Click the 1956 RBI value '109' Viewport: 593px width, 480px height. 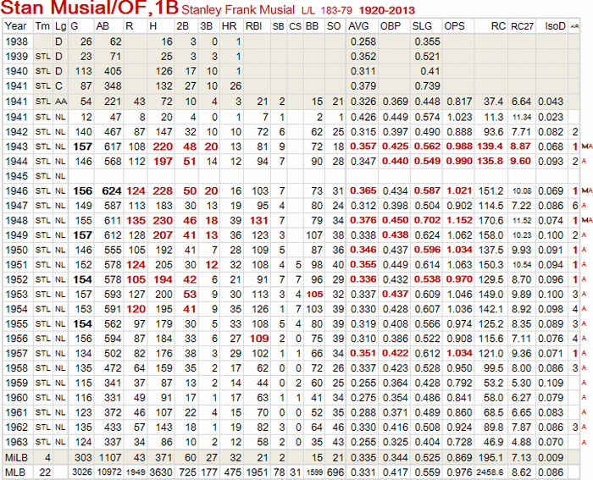(259, 339)
